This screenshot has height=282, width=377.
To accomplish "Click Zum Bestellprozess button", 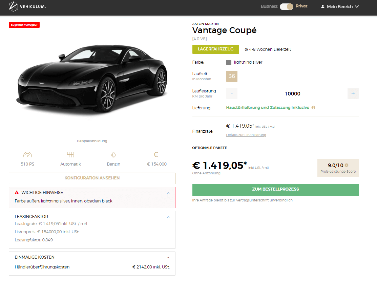I will (275, 189).
